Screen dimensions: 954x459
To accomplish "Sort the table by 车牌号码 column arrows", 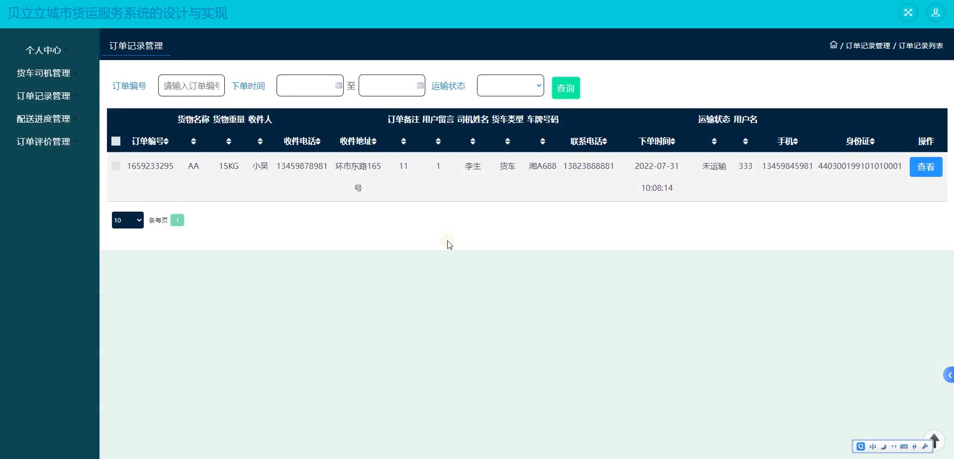I will click(543, 142).
